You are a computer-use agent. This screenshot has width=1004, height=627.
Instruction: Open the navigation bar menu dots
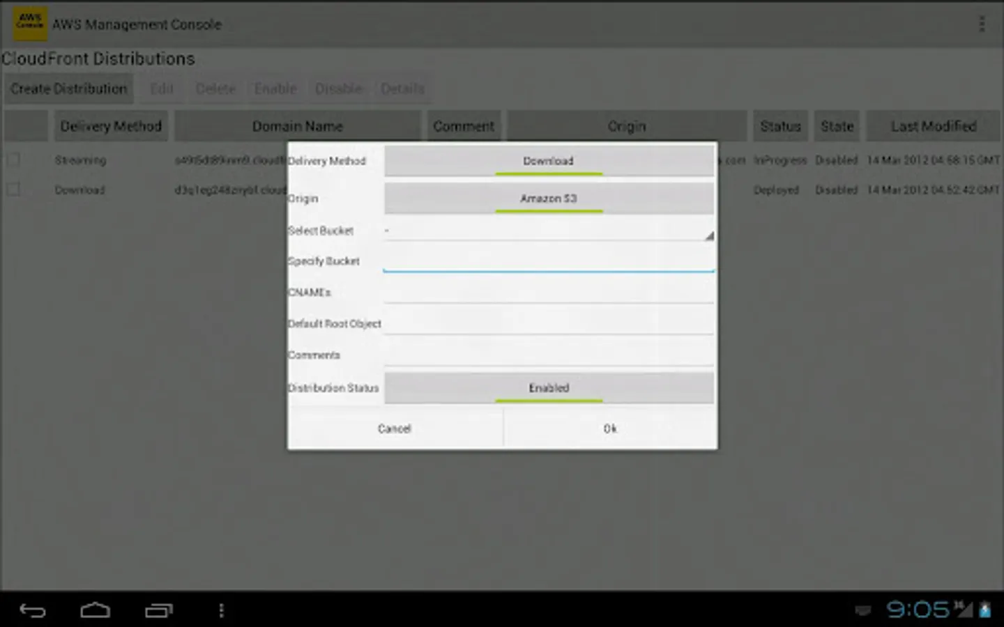222,610
